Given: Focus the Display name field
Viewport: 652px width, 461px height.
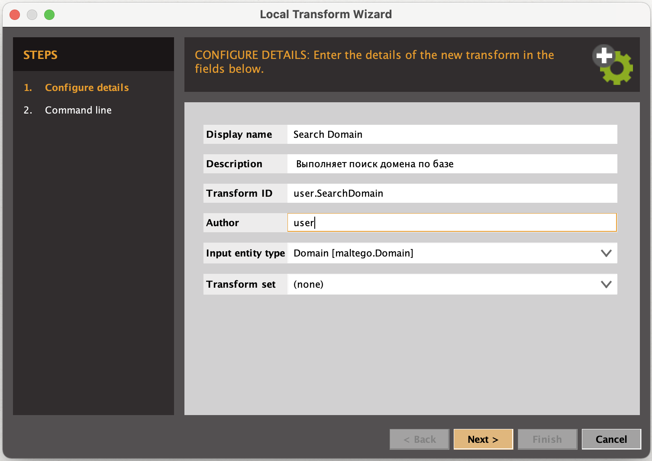Looking at the screenshot, I should coord(452,134).
